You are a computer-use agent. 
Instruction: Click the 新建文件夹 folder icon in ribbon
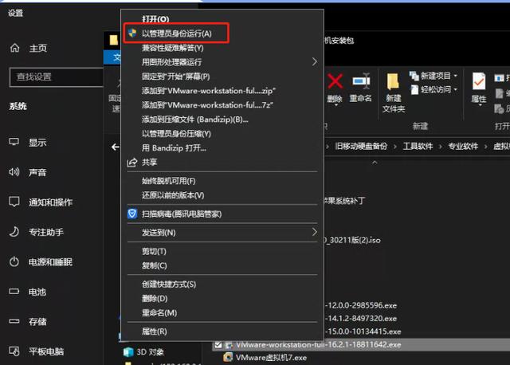[393, 81]
